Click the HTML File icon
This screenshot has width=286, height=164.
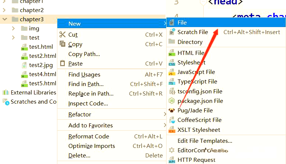click(172, 53)
